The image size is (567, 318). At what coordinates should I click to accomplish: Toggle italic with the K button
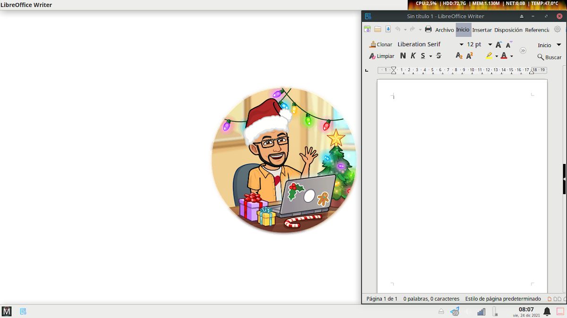click(413, 56)
